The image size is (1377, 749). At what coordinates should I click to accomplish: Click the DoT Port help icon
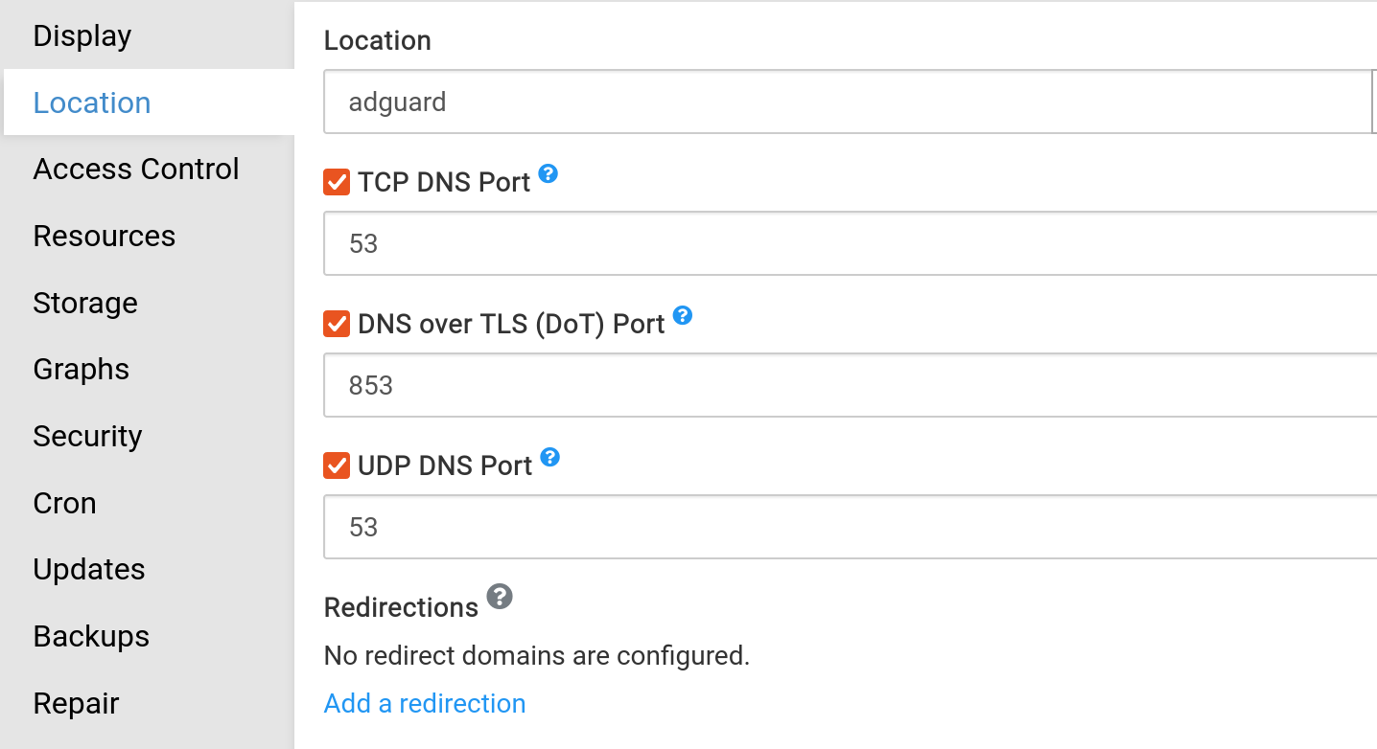(682, 315)
